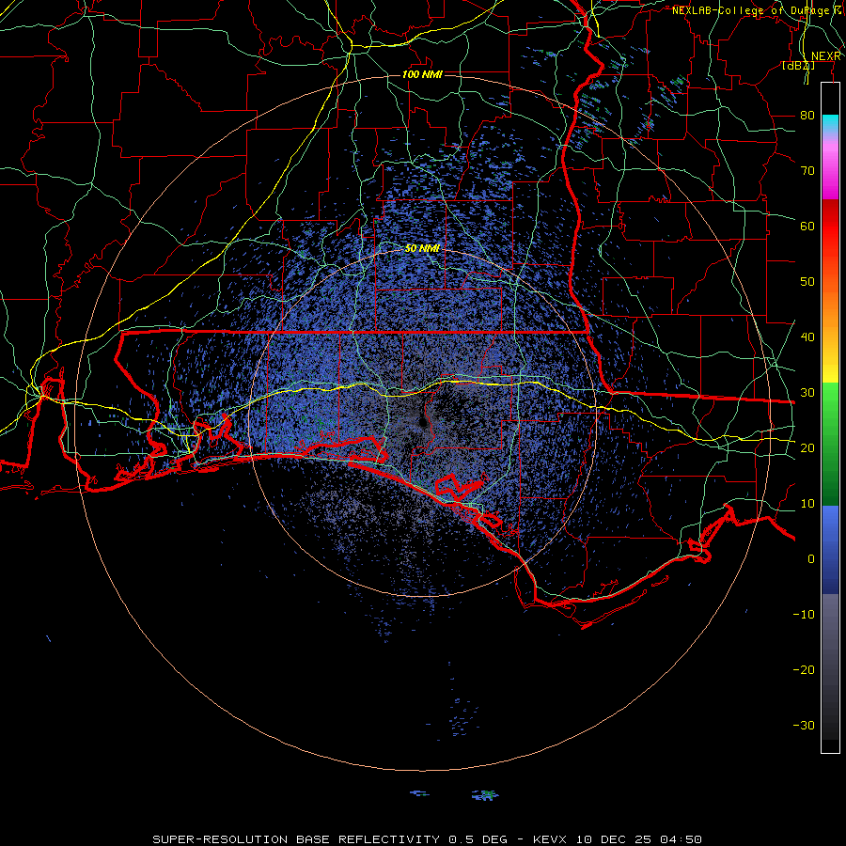
Task: Click the 50 NMI range ring label
Action: tap(422, 248)
